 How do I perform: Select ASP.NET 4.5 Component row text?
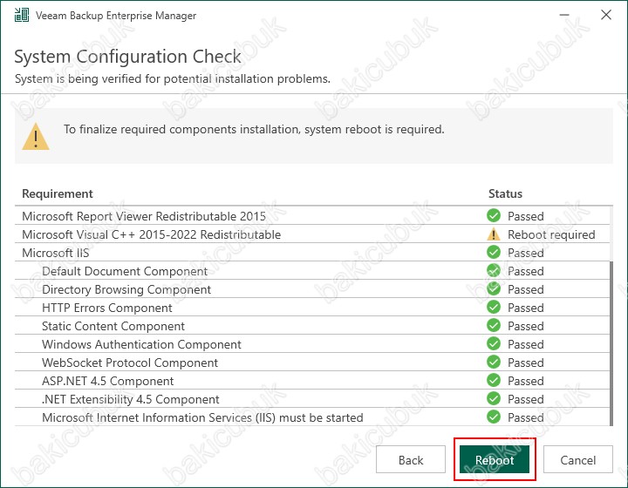point(108,381)
